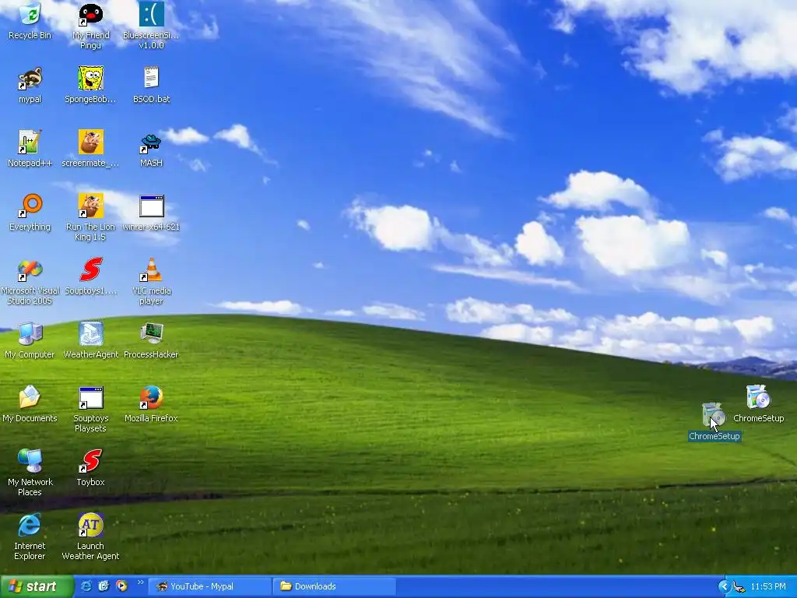This screenshot has height=598, width=797.
Task: Select the winrar-x64-621 installer icon
Action: [151, 213]
